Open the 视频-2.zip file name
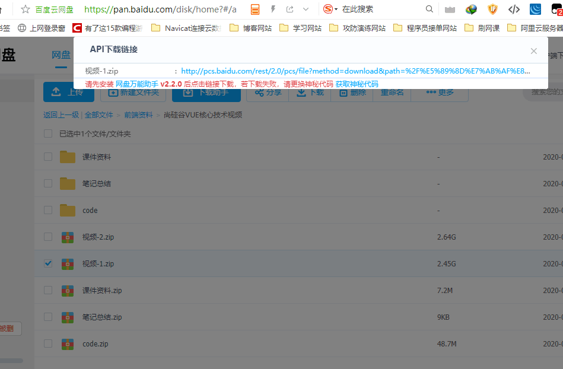 (x=98, y=237)
